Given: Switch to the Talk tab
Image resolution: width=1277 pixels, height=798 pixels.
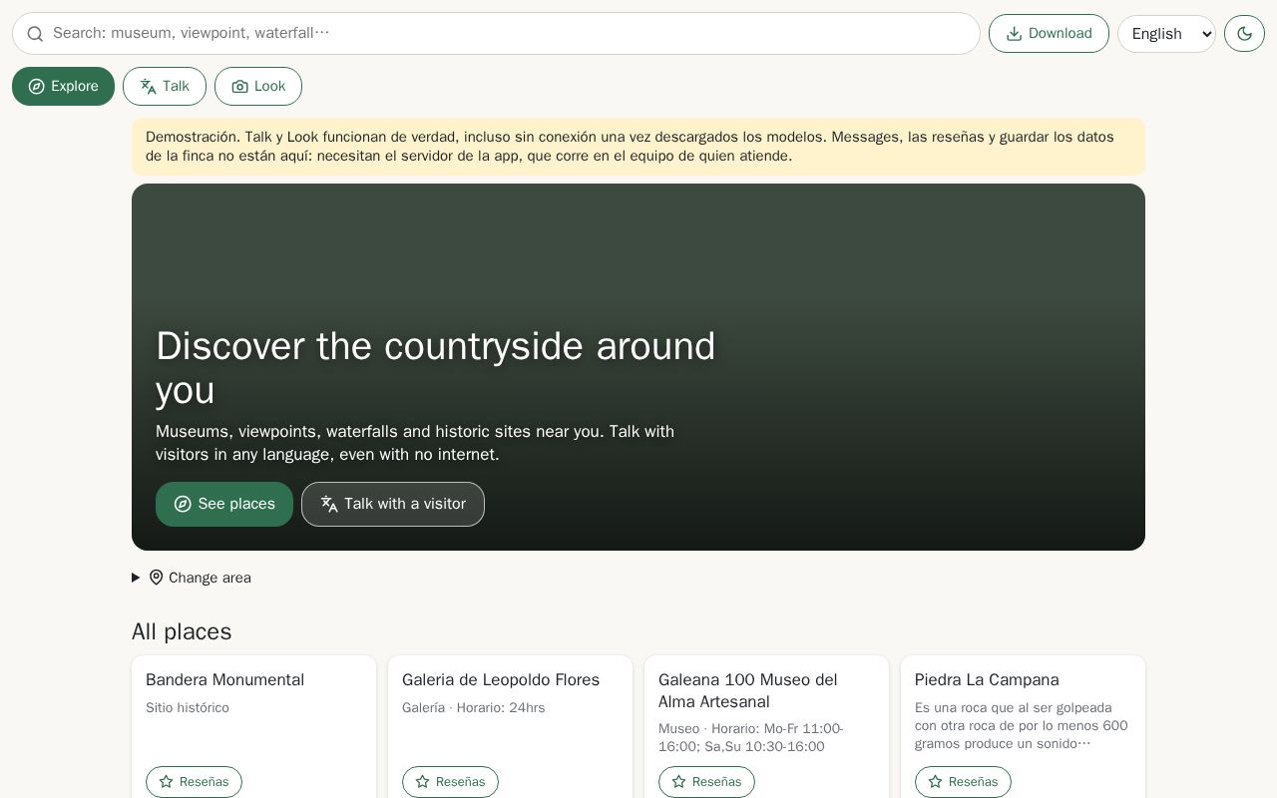Looking at the screenshot, I should [x=165, y=86].
